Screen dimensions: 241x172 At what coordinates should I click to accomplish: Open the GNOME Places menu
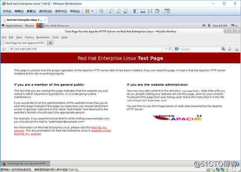(x=30, y=26)
